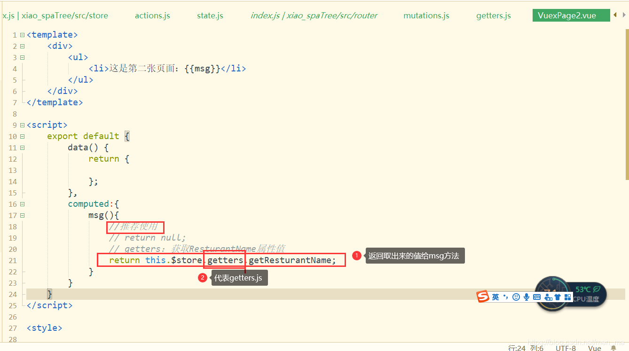Screen dimensions: 629x351
Task: Collapse the msg() function at line 17
Action: tap(22, 215)
